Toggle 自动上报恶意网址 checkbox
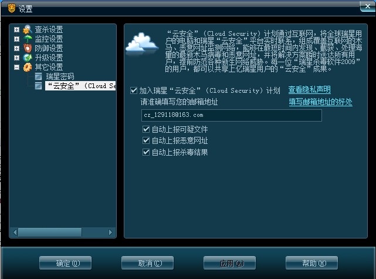The image size is (376, 279). coord(146,140)
